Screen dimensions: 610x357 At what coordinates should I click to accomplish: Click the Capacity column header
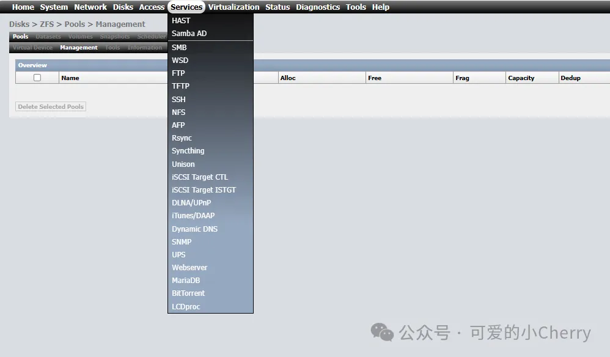tap(521, 78)
